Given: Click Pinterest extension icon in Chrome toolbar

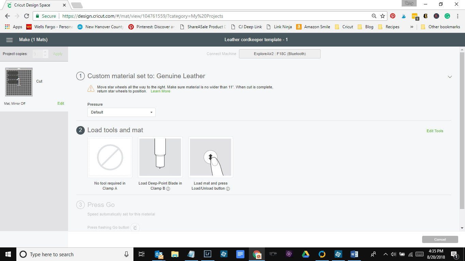Looking at the screenshot, I should click(392, 16).
